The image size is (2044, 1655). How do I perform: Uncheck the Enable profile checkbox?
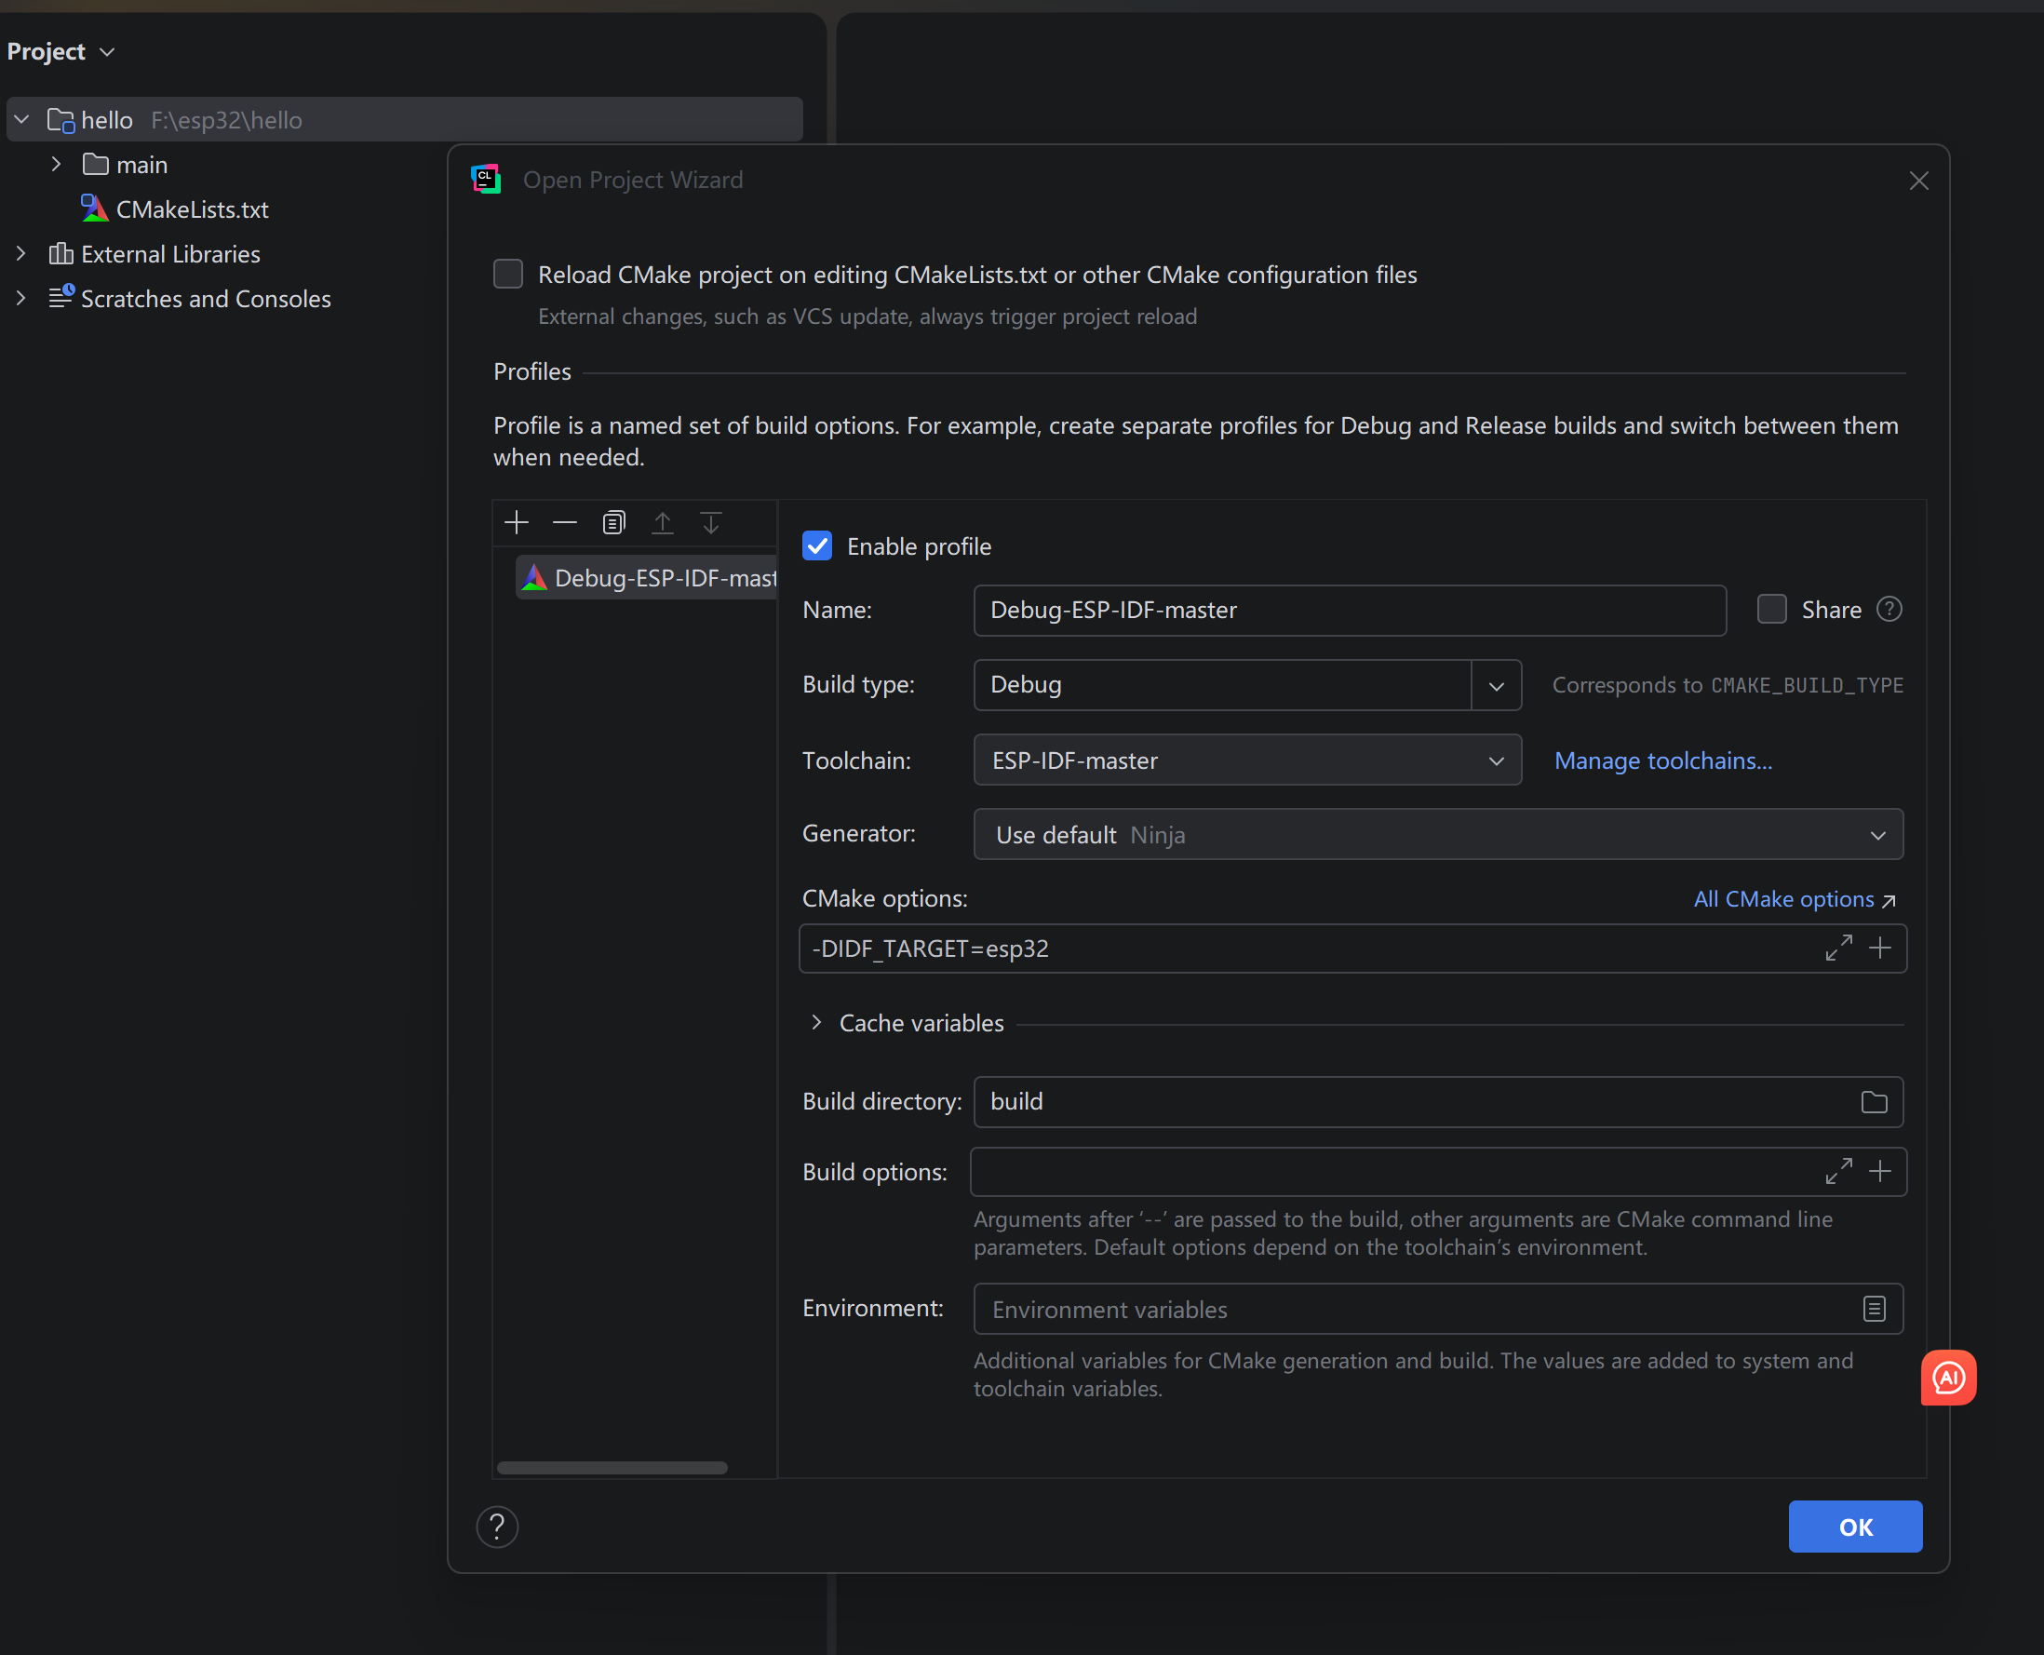coord(817,546)
